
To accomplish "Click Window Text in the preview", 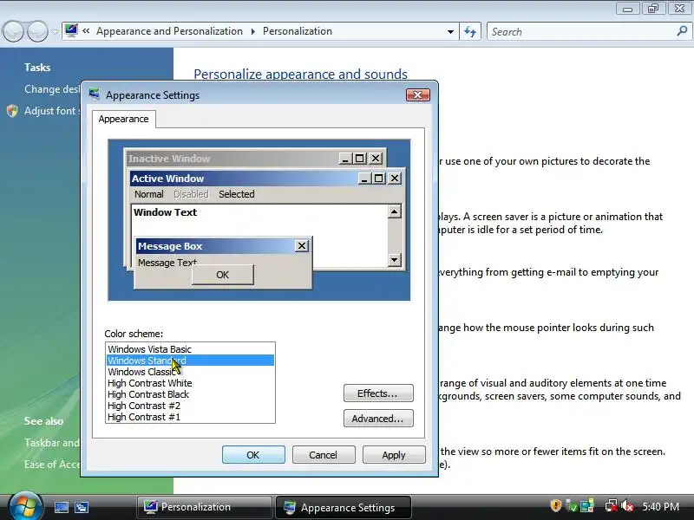I will click(165, 212).
